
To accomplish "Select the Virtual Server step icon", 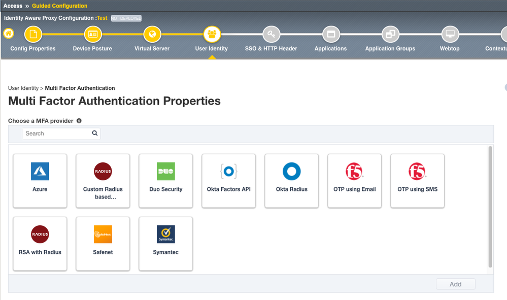I will [x=152, y=35].
